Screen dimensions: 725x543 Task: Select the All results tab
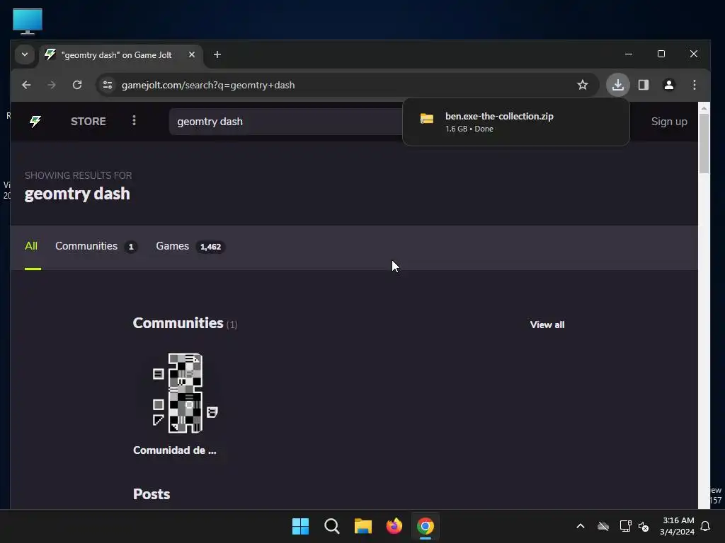point(31,246)
